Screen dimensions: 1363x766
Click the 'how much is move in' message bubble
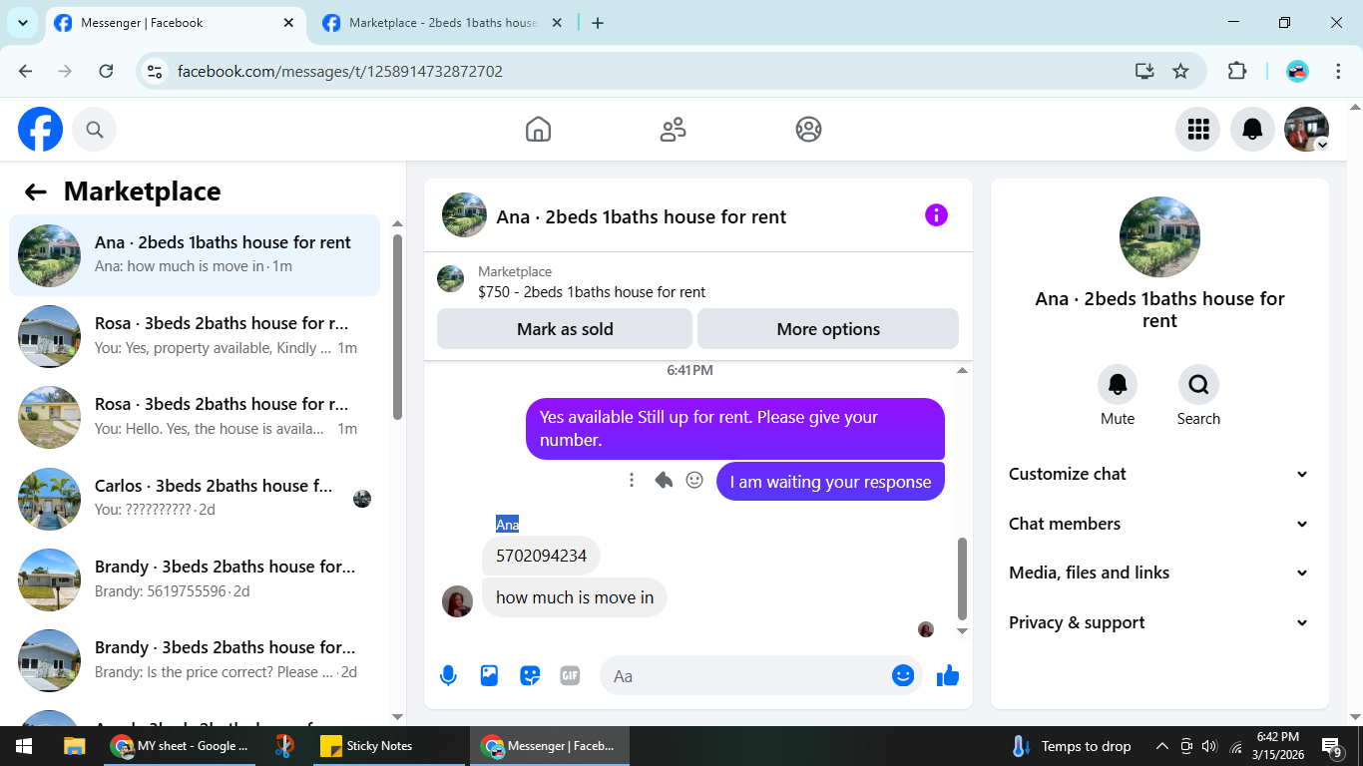click(575, 597)
